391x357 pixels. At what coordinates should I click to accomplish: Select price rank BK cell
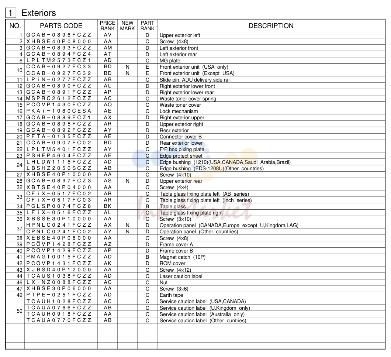(x=107, y=206)
